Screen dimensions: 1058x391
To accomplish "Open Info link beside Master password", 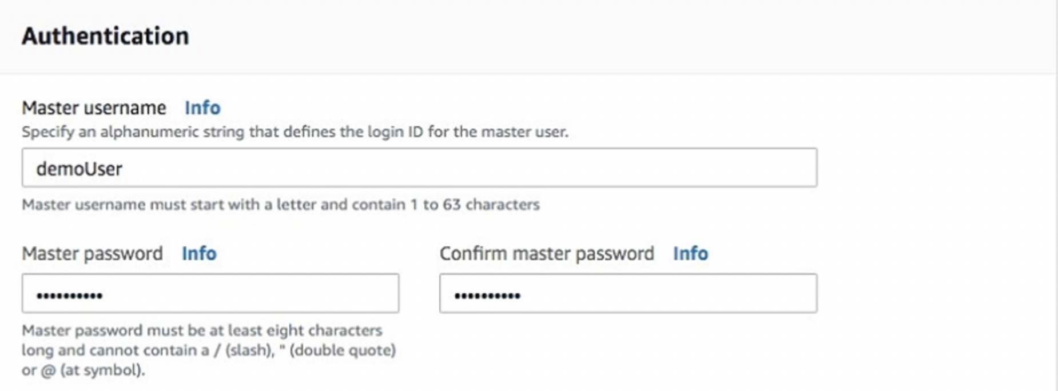I will [199, 253].
